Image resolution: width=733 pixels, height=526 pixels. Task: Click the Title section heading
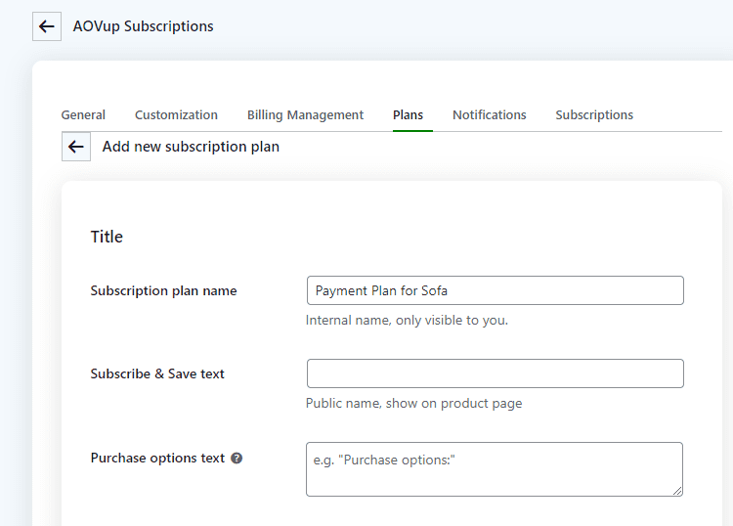(x=107, y=237)
